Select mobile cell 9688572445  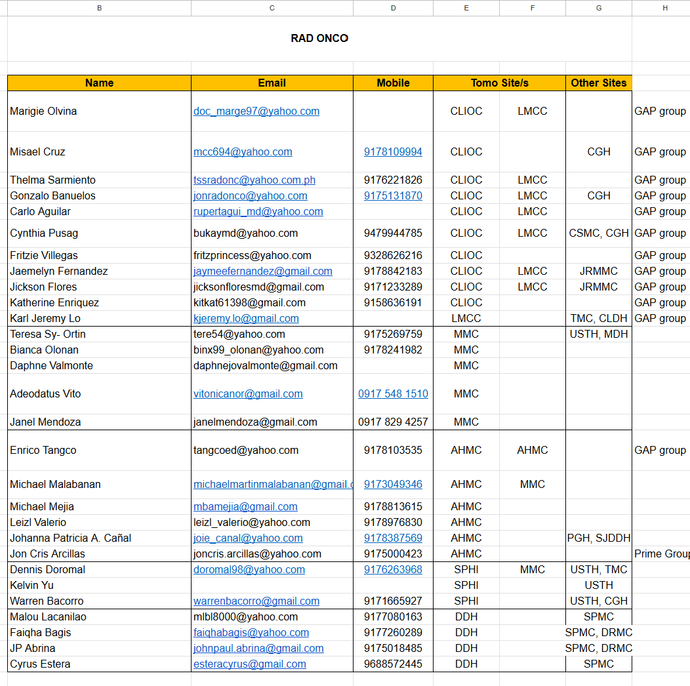[393, 664]
